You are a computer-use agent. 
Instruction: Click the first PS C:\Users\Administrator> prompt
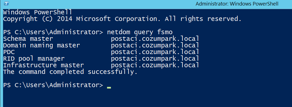tap(53, 32)
